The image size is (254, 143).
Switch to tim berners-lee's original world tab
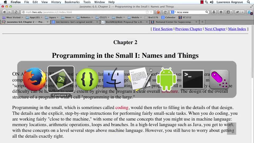pos(75,22)
